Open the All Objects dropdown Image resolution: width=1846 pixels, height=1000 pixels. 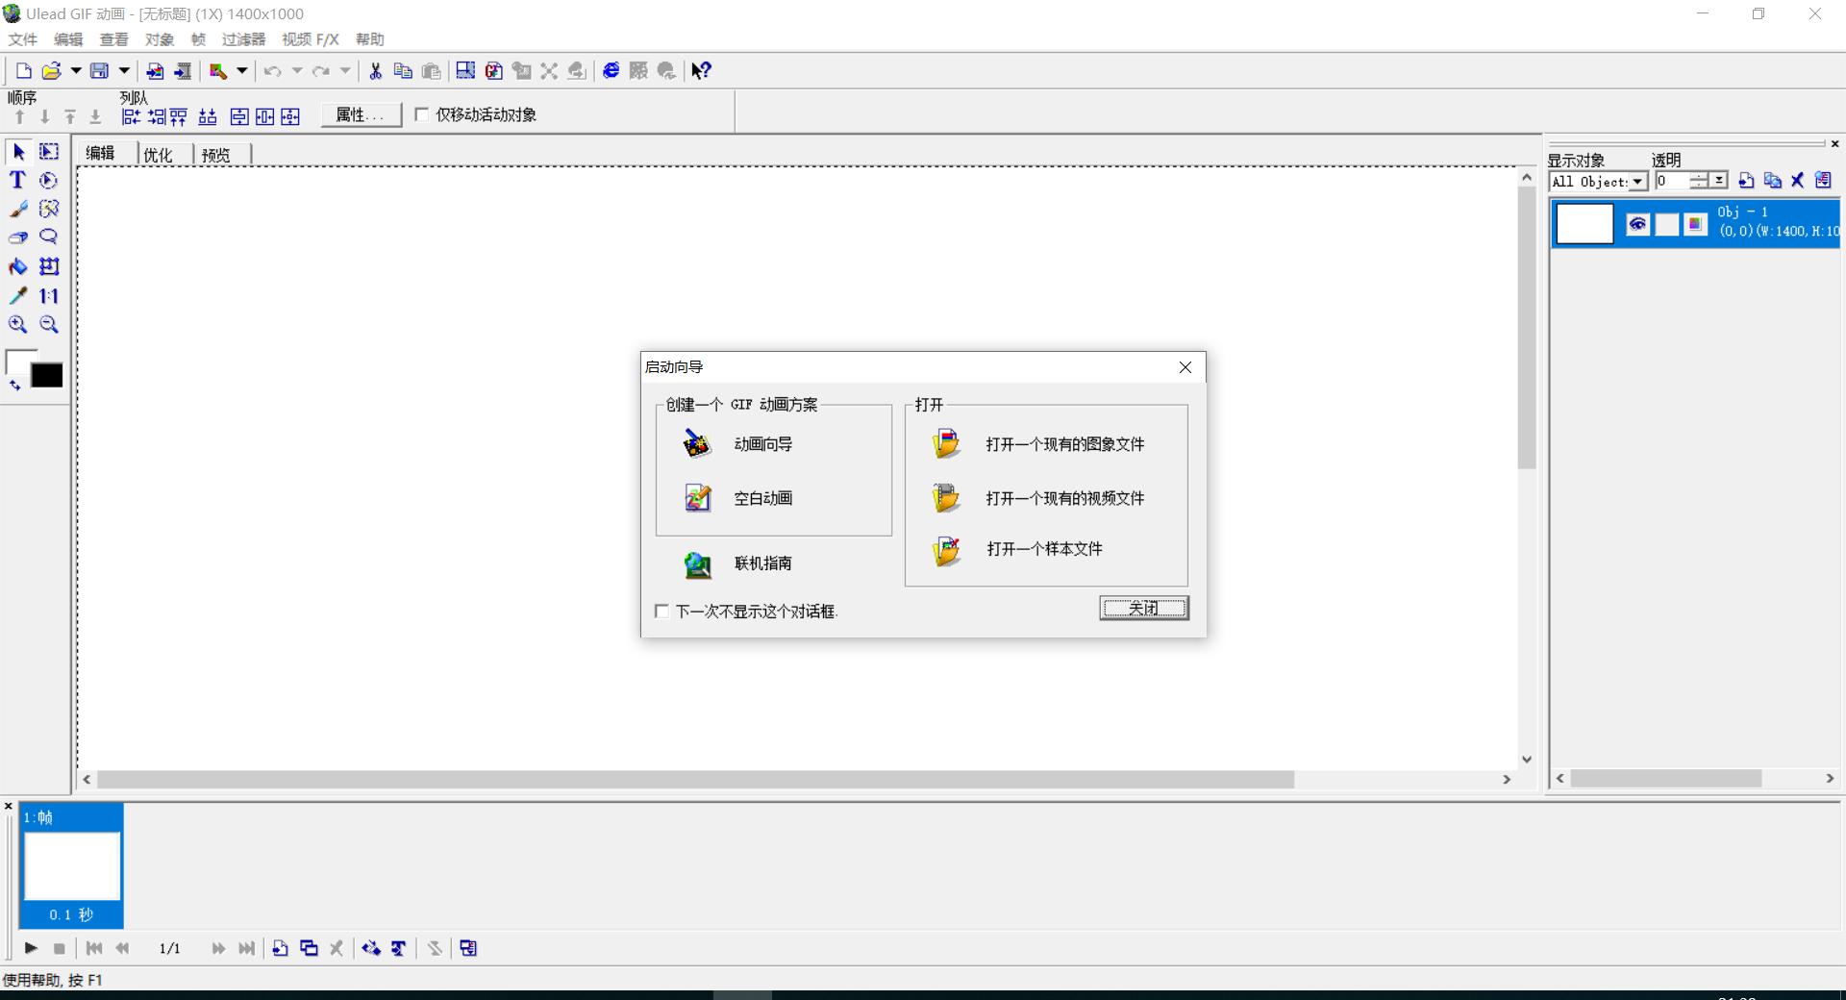coord(1637,181)
